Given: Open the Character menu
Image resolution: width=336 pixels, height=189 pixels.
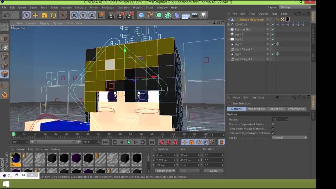Looking at the screenshot, I should coord(123,7).
